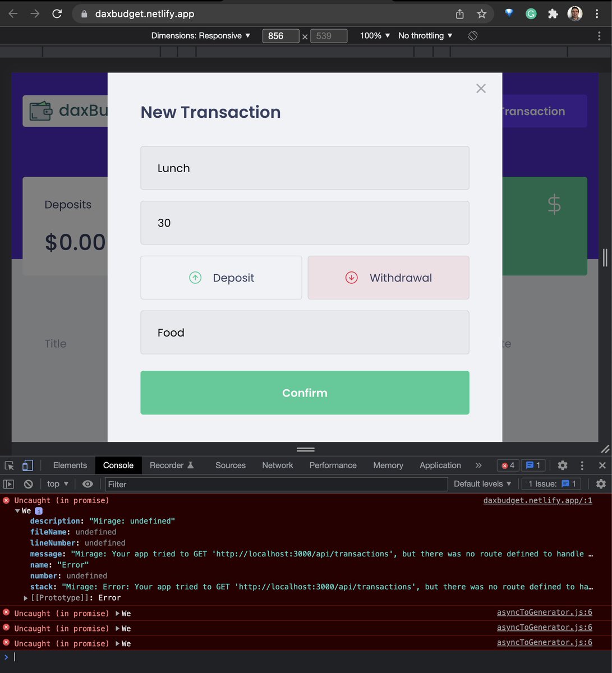Open the Extensions puzzle icon

[553, 14]
